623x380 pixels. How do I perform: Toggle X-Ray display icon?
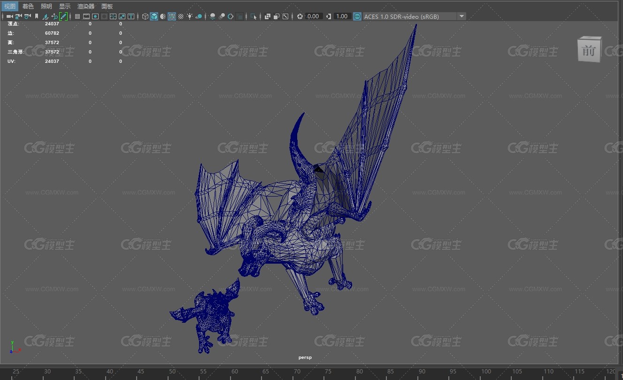tap(267, 16)
